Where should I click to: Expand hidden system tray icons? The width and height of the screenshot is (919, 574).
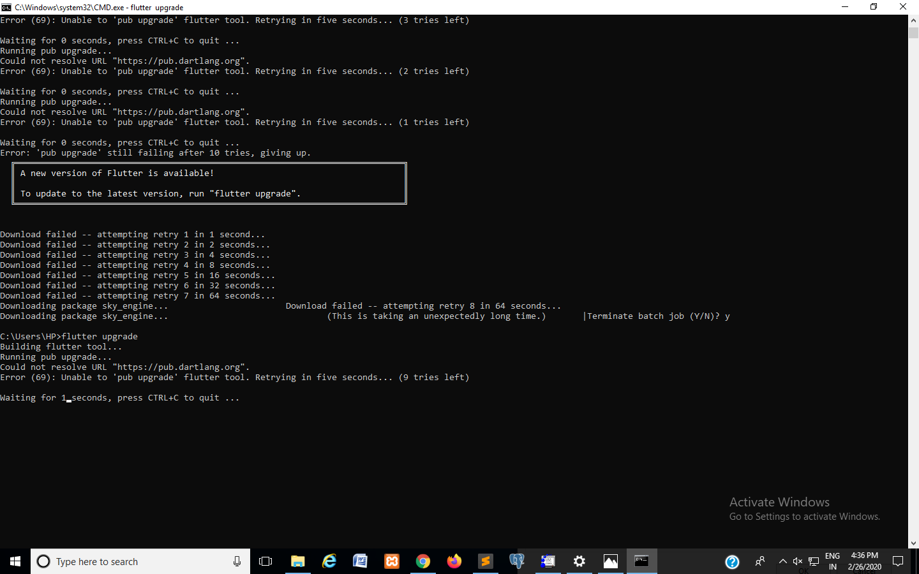click(x=782, y=562)
